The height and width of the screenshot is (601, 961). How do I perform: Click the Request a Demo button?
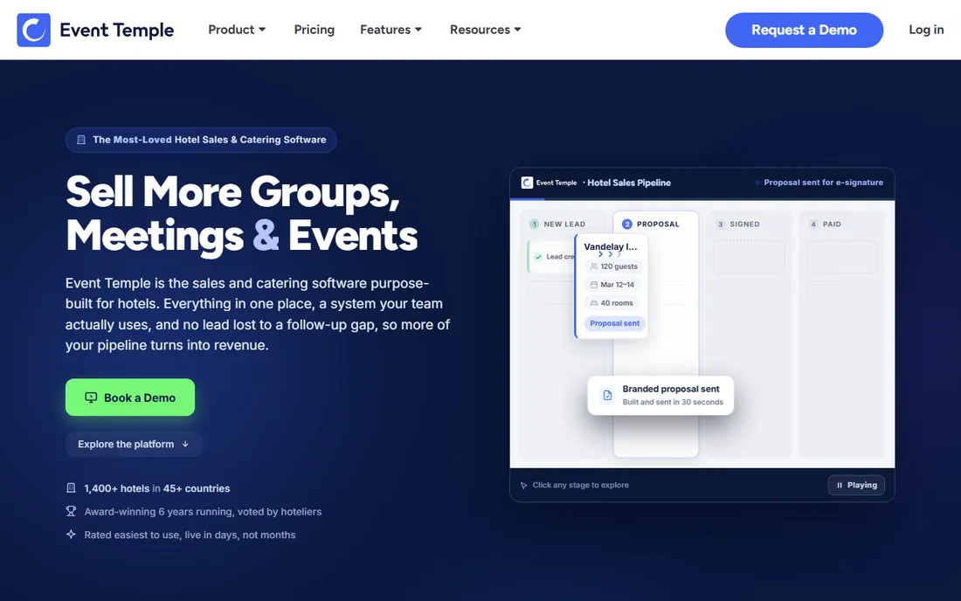(x=804, y=30)
